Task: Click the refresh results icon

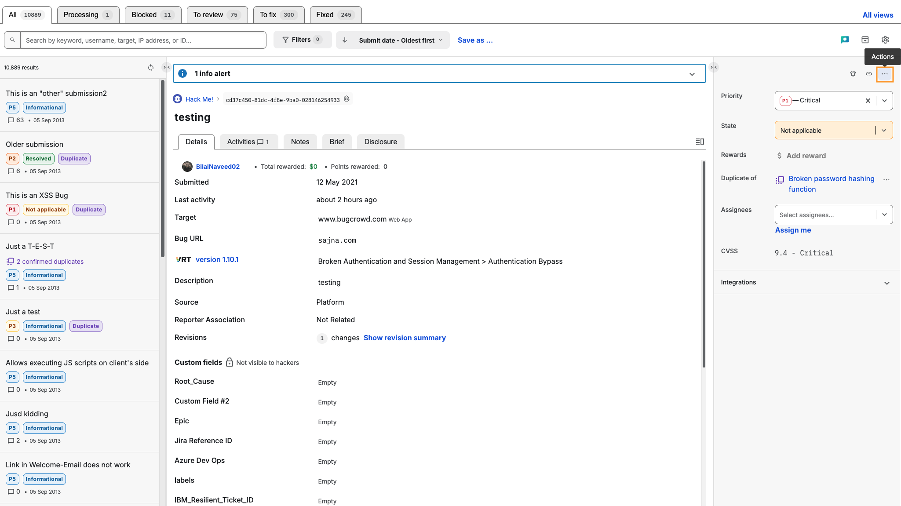Action: pos(151,68)
